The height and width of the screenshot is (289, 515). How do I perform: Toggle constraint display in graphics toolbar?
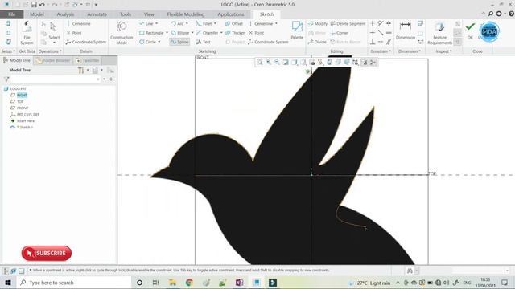(373, 63)
